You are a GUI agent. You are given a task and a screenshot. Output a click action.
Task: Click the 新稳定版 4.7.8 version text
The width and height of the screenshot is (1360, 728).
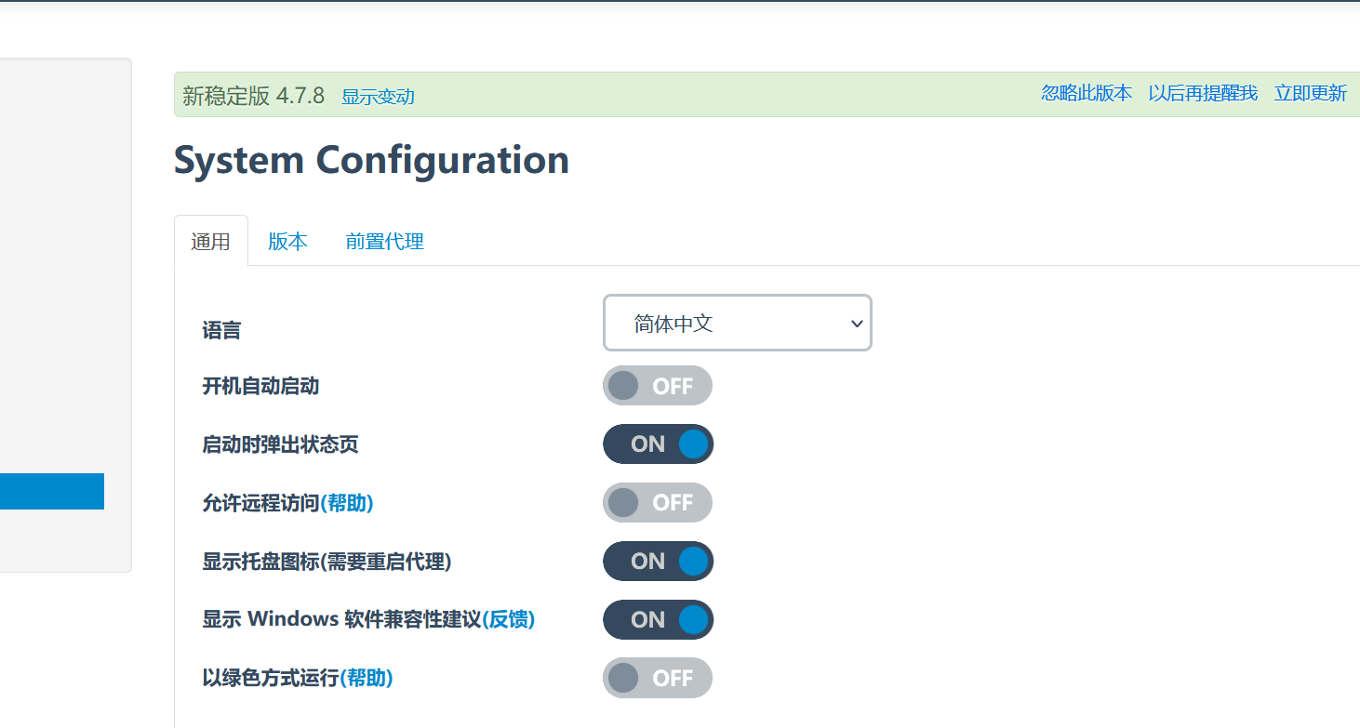[x=253, y=96]
